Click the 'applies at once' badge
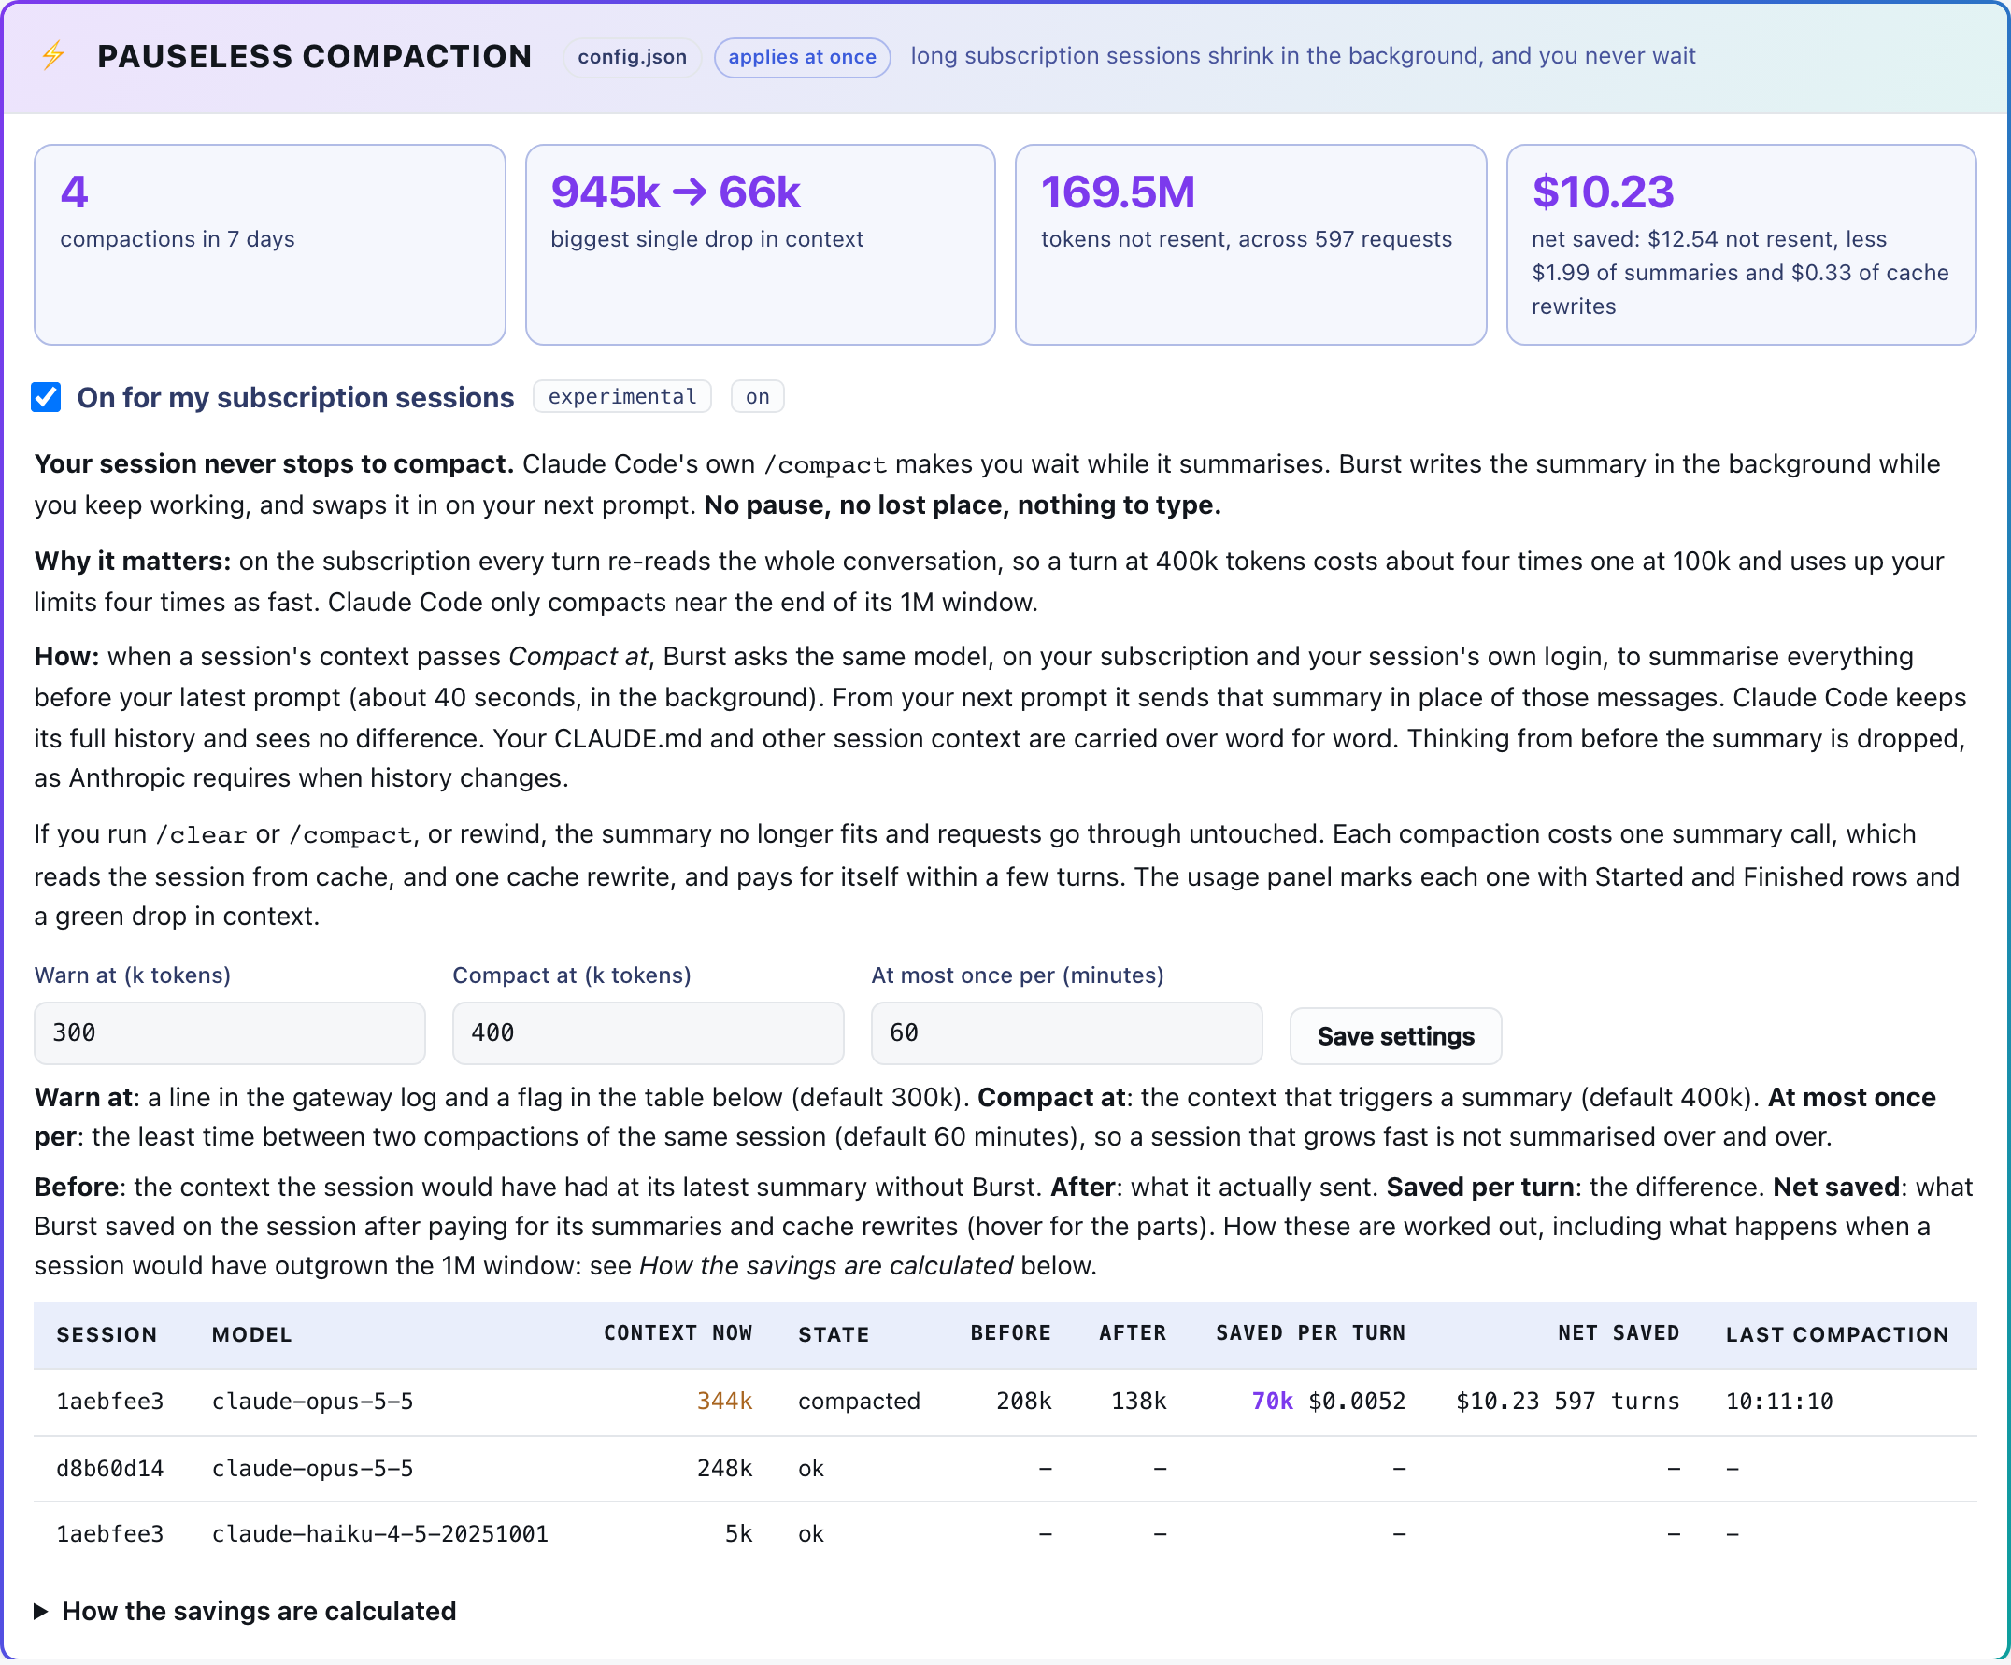This screenshot has width=2011, height=1665. (803, 56)
